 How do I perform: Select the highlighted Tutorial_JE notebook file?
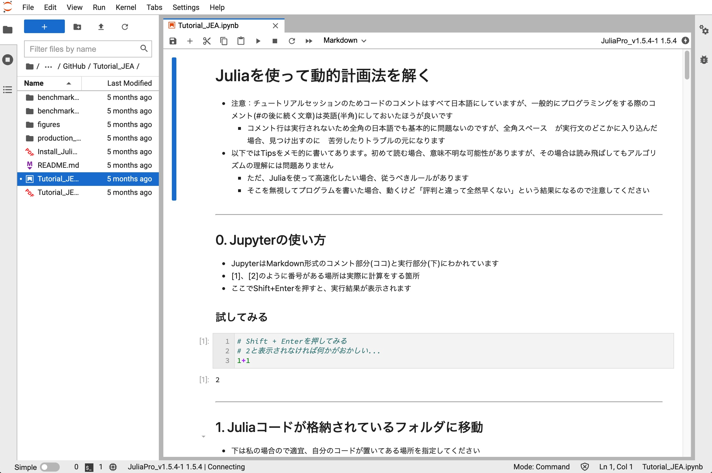pos(88,179)
